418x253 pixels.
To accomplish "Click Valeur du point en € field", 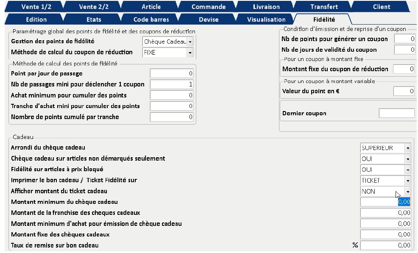I will pos(404,91).
